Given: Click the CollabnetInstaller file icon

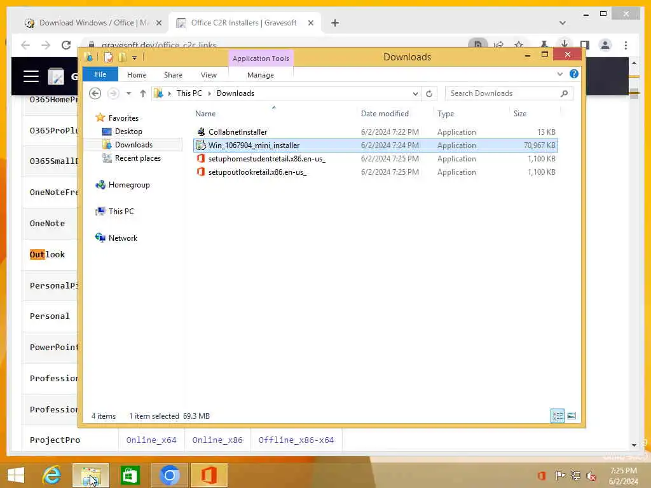Looking at the screenshot, I should (201, 132).
